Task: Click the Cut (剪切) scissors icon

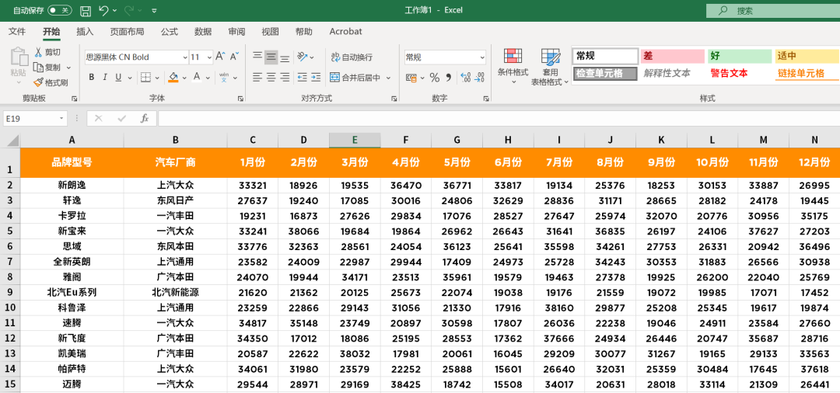Action: [x=38, y=52]
